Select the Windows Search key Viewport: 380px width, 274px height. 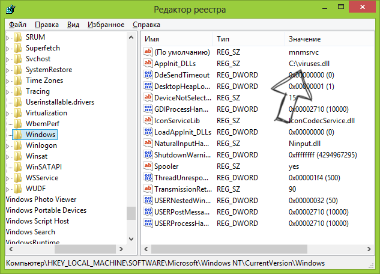point(31,232)
